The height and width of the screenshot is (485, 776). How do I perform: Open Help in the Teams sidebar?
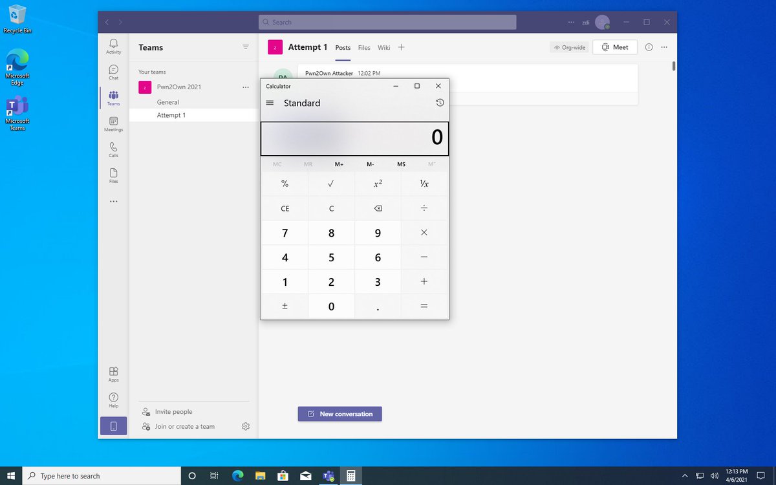[113, 400]
